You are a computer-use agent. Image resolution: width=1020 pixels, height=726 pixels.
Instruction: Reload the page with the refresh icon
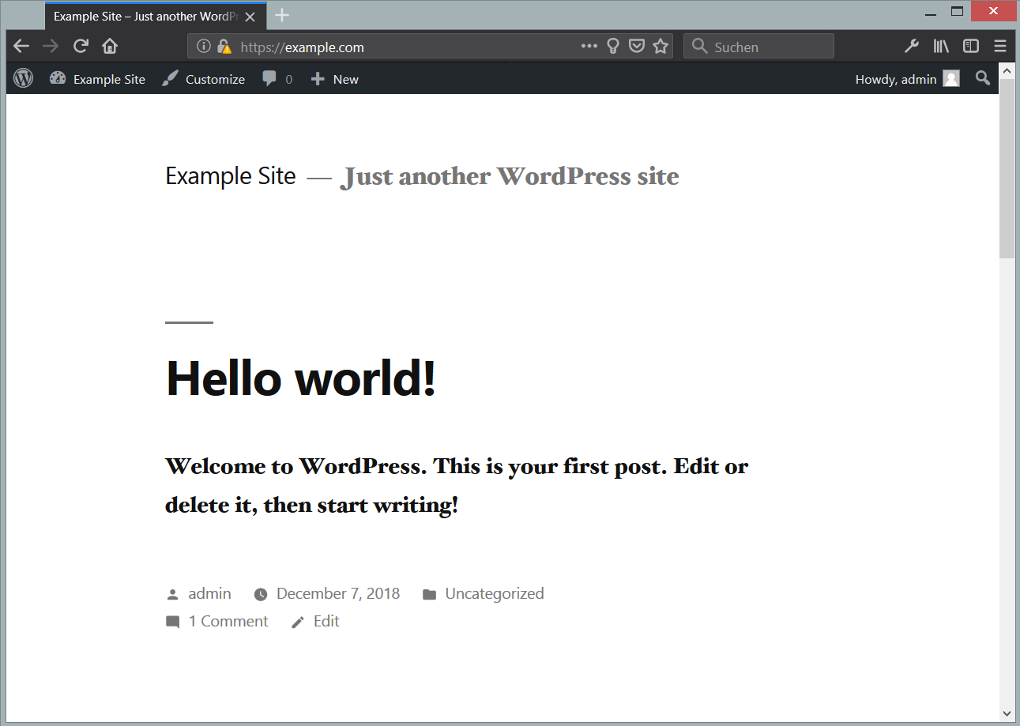tap(81, 47)
